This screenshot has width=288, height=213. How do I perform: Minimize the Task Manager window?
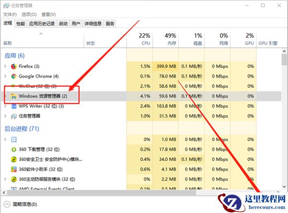(247, 5)
